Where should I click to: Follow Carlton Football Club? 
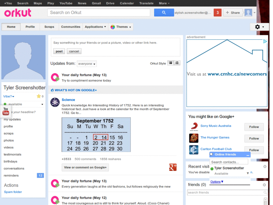(x=254, y=150)
